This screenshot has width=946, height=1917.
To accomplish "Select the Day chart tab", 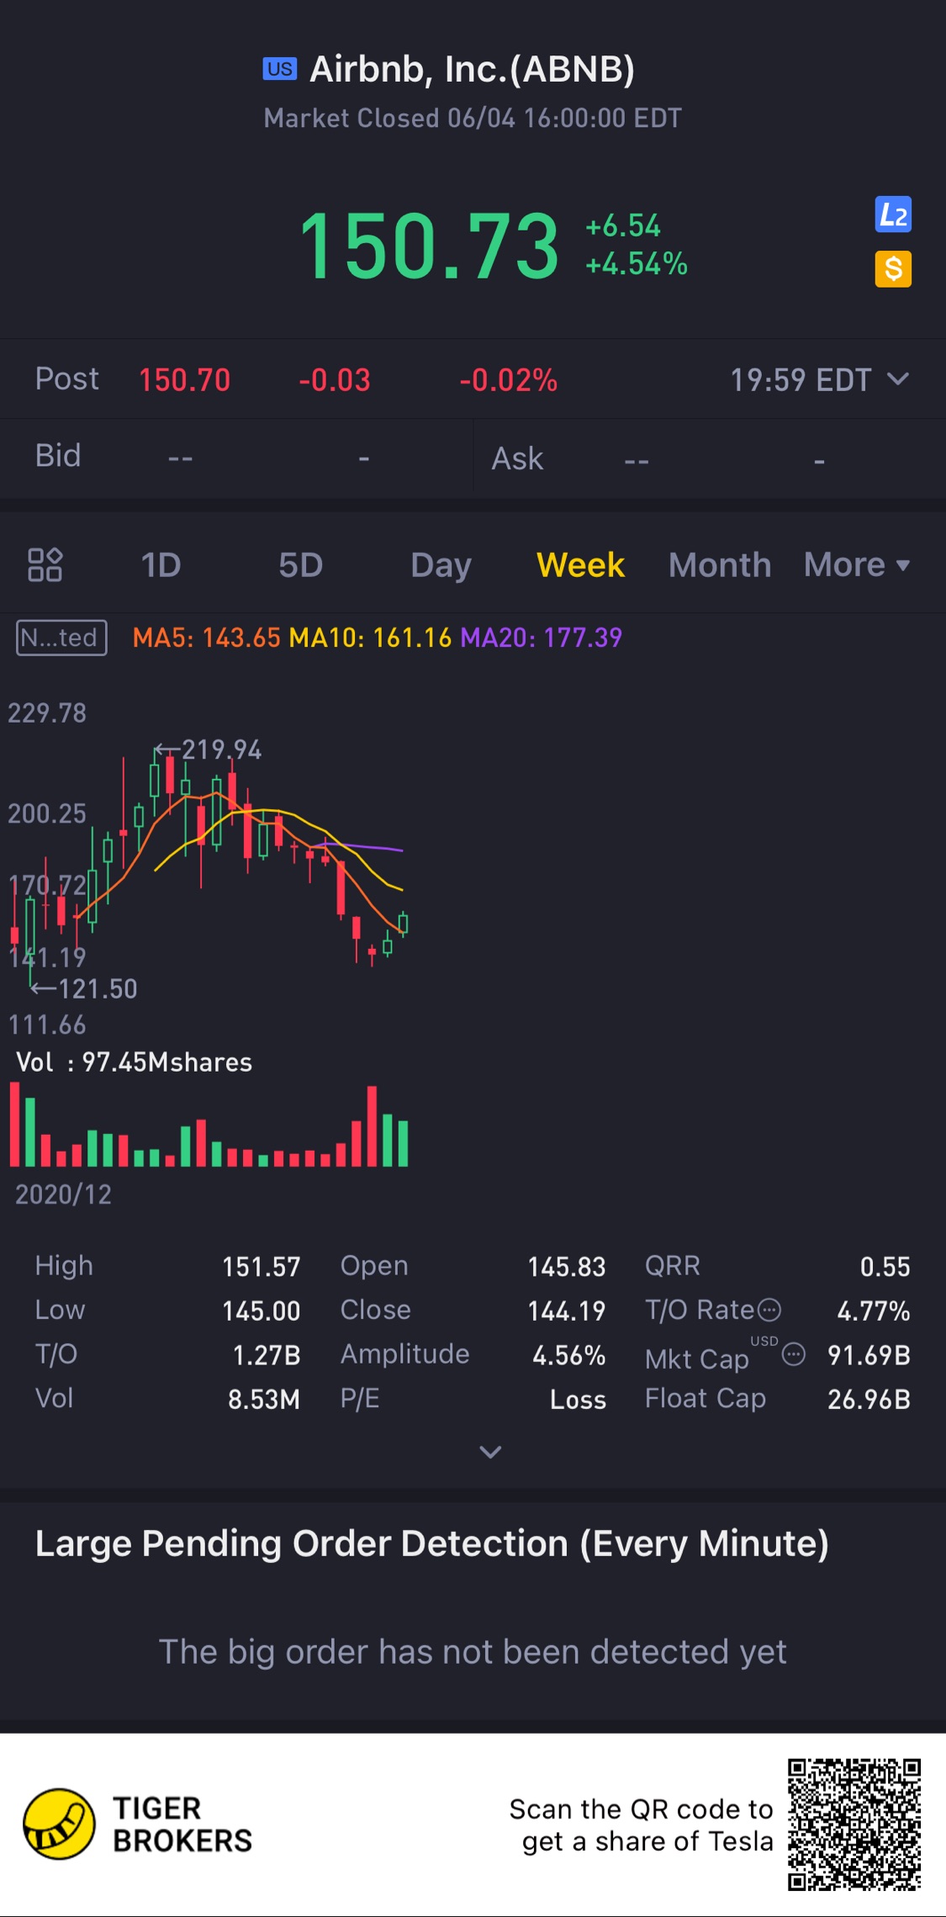I will point(441,565).
